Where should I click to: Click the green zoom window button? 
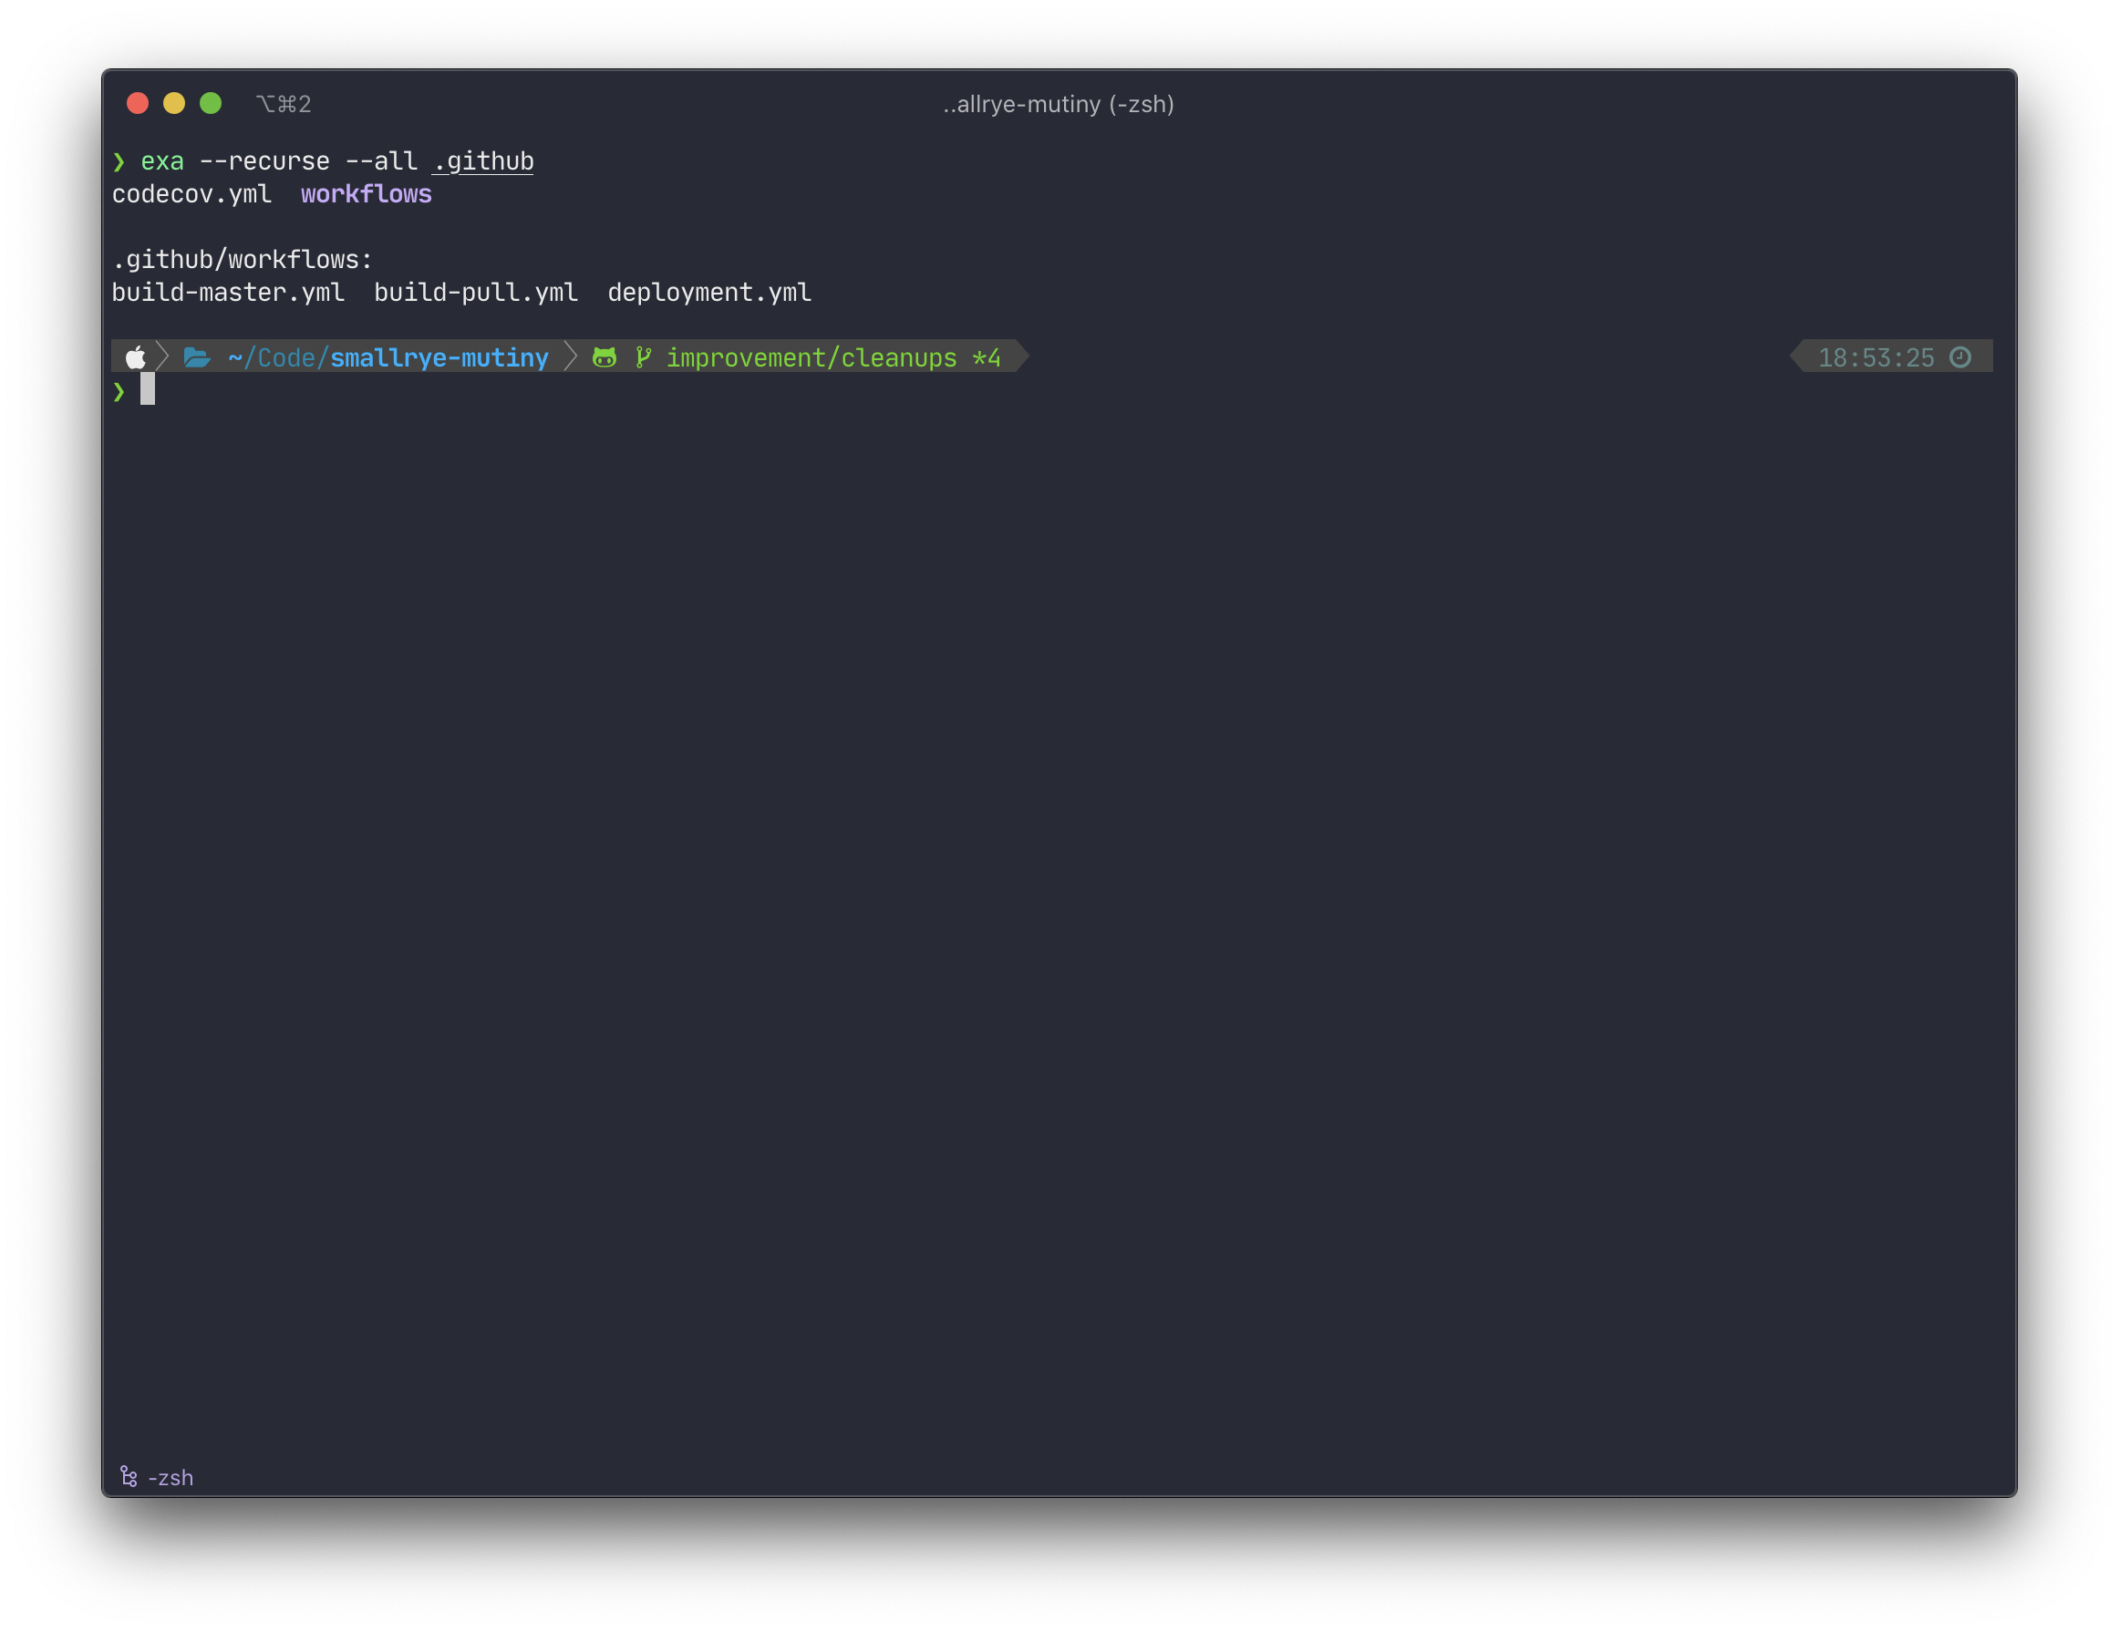point(211,103)
